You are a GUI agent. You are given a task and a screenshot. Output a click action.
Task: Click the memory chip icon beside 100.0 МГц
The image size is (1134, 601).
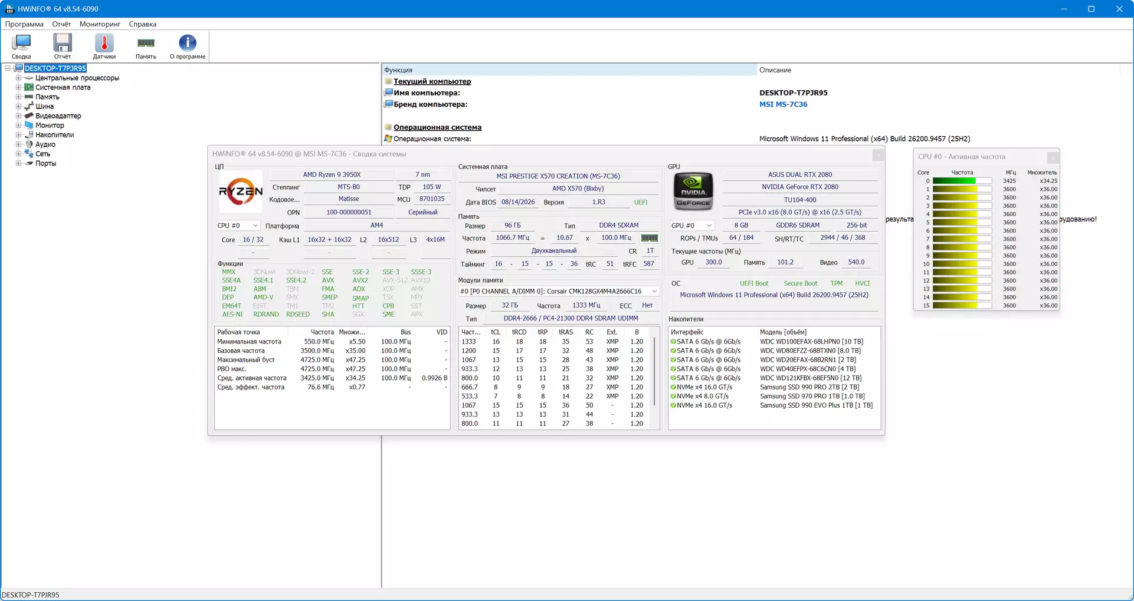tap(649, 238)
